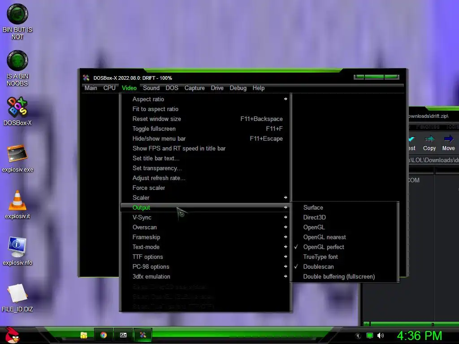459x344 pixels.
Task: Choose plain OpenGL output option
Action: point(345,227)
